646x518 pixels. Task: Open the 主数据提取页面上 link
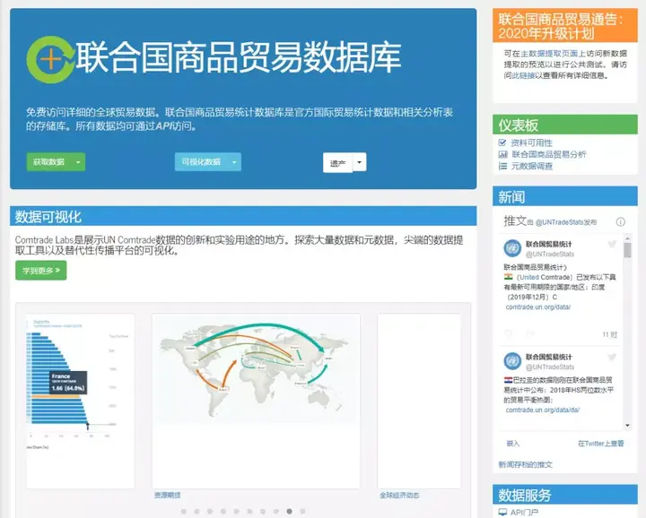pyautogui.click(x=554, y=54)
